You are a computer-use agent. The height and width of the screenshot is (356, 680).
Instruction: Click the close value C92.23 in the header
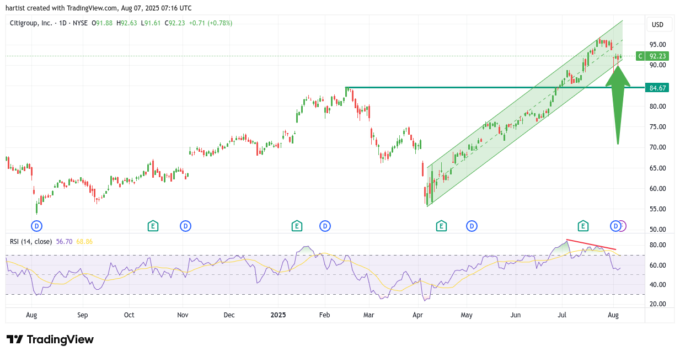[174, 23]
